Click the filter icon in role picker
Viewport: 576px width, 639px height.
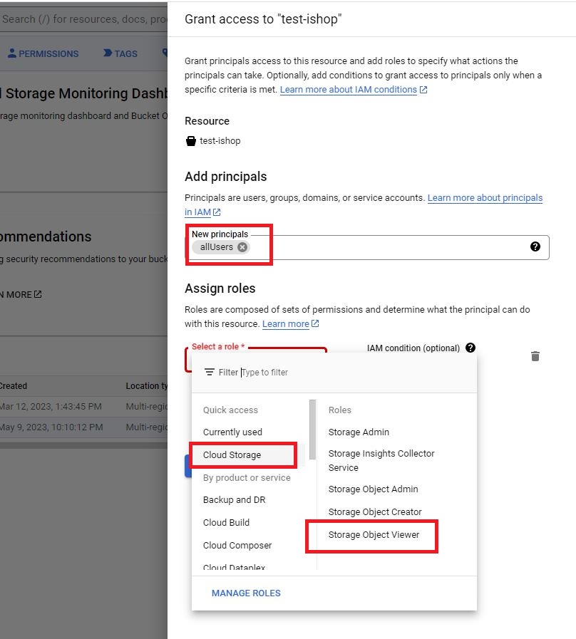click(x=210, y=372)
